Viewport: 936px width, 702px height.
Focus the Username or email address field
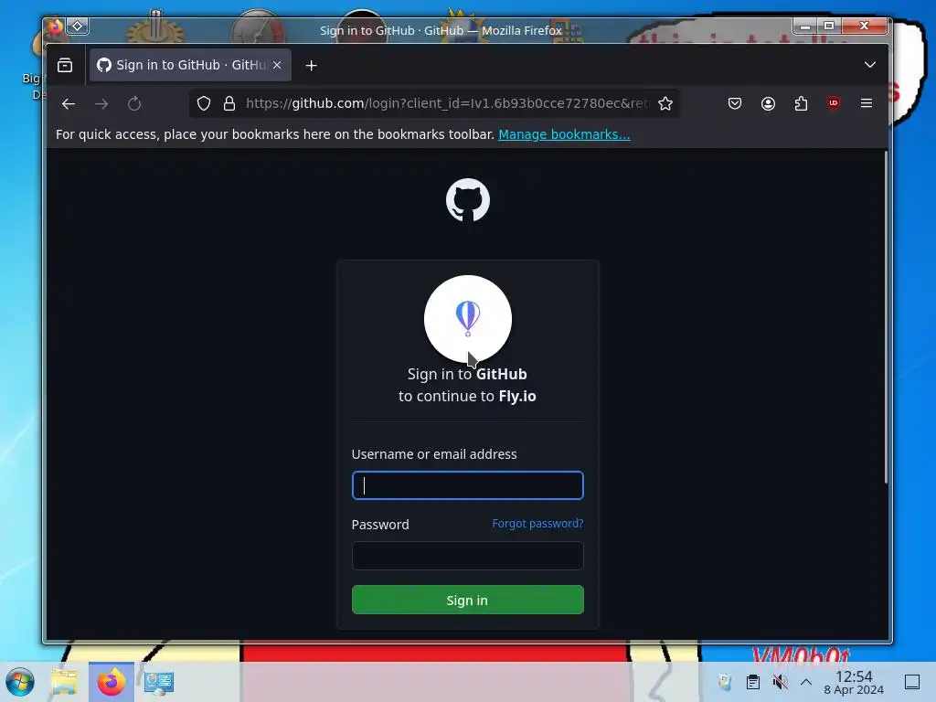point(468,485)
